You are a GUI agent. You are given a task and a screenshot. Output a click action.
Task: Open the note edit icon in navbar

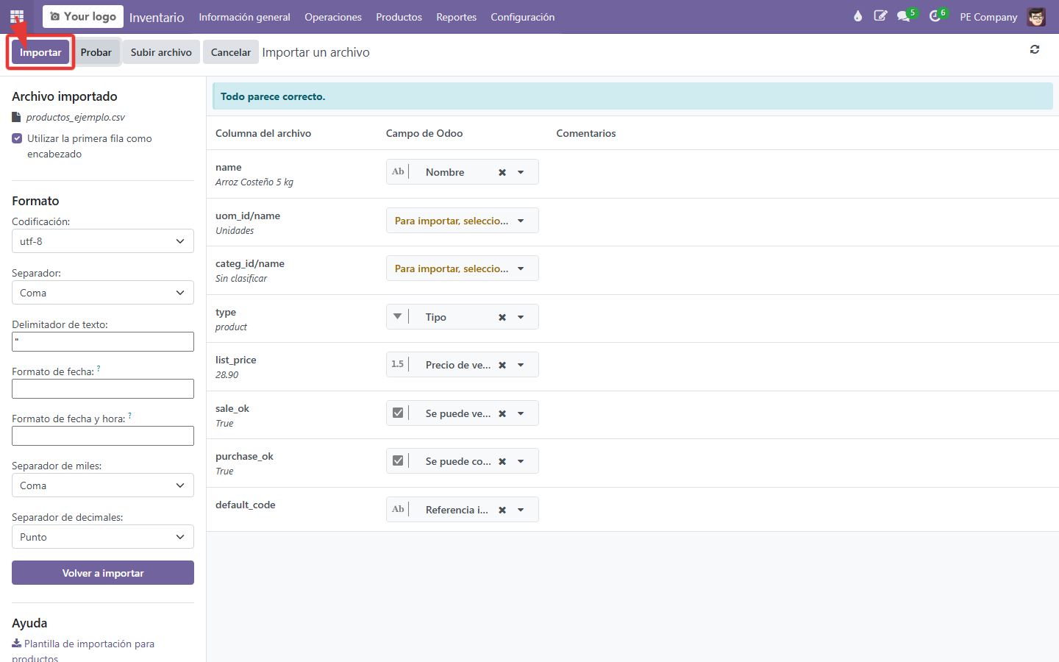880,16
